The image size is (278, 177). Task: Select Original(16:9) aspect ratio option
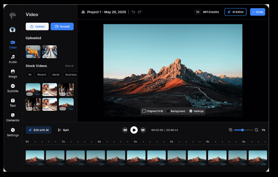coord(153,111)
